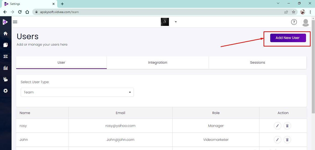315x150 pixels.
Task: Go back with browser back arrow
Action: pyautogui.click(x=5, y=12)
